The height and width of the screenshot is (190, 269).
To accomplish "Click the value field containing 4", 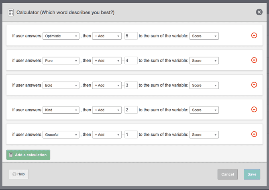I will [x=131, y=61].
